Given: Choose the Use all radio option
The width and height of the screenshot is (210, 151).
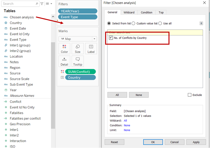Looking at the screenshot, I should pos(160,23).
